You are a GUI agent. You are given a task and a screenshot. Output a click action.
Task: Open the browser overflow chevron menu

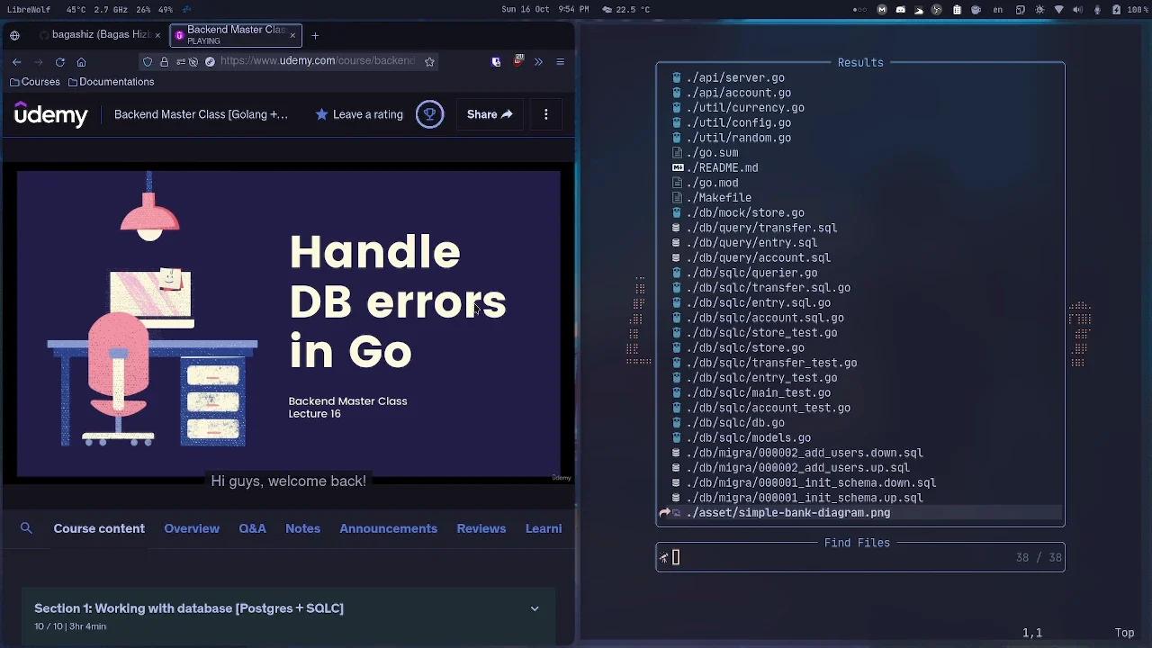pos(538,62)
